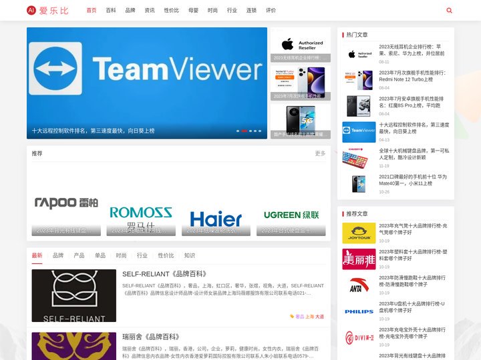The height and width of the screenshot is (360, 481).
Task: Select 性价比 in the top navigation
Action: [x=172, y=11]
